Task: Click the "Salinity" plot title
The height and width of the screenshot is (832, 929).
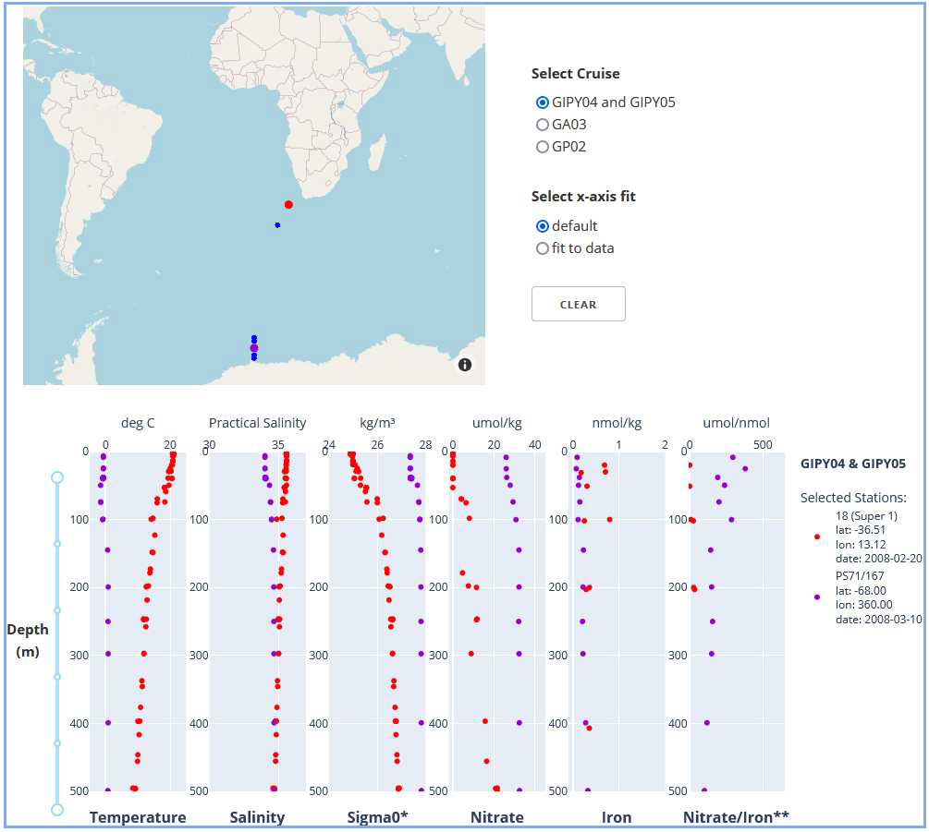Action: point(257,817)
